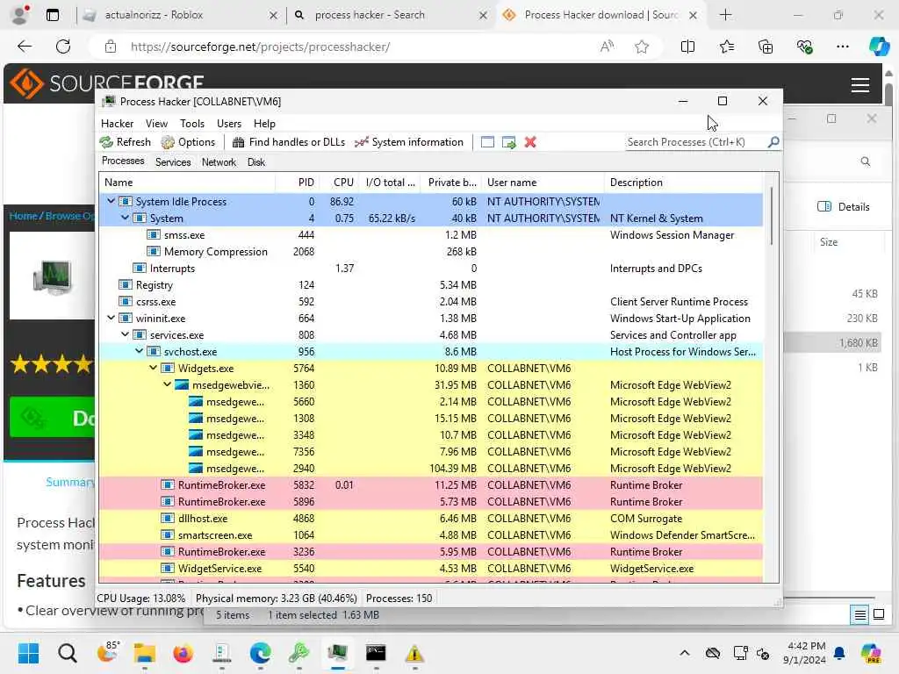Sort by Description column header
Viewport: 899px width, 674px height.
(683, 183)
